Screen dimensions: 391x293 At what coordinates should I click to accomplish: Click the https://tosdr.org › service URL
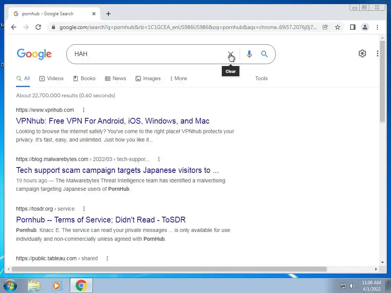point(45,209)
